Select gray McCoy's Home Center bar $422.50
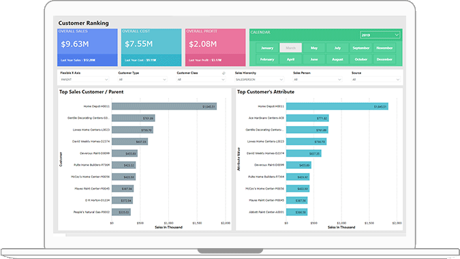This screenshot has height=259, width=460. coord(124,177)
